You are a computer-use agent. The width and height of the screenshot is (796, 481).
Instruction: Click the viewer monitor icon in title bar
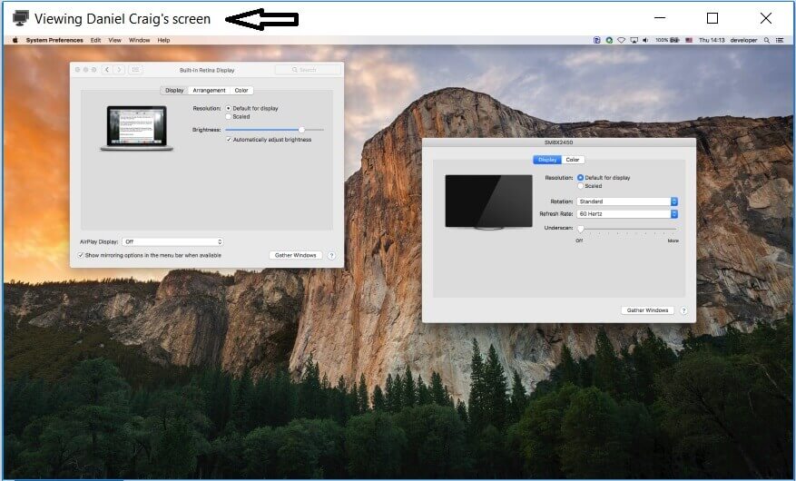20,18
